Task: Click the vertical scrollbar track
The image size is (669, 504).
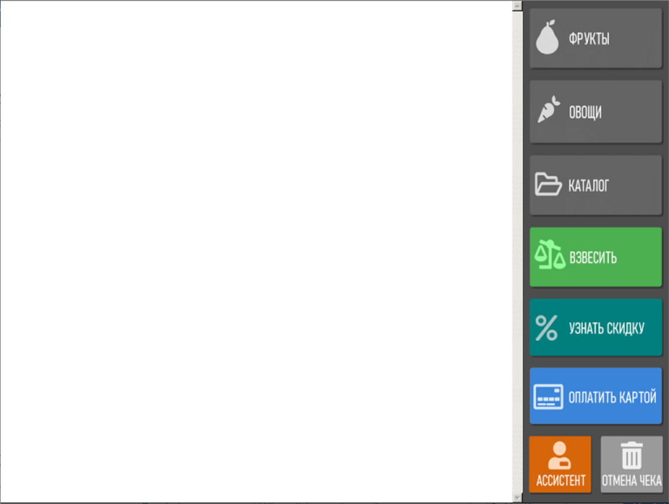Action: [x=517, y=252]
